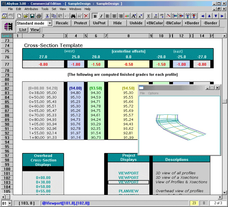The image size is (228, 207).
Task: Increase font size with large A icon
Action: 134,16
